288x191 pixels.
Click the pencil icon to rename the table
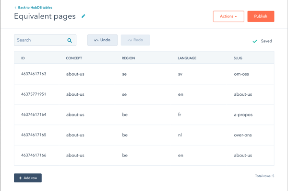point(84,16)
